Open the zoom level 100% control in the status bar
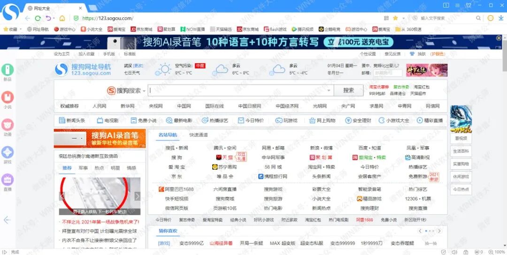507x255 pixels. [497, 252]
